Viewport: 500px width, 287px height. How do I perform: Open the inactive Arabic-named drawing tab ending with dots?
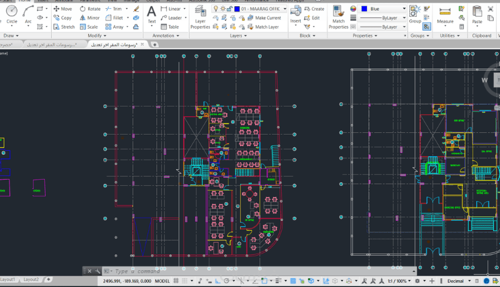[x=52, y=44]
